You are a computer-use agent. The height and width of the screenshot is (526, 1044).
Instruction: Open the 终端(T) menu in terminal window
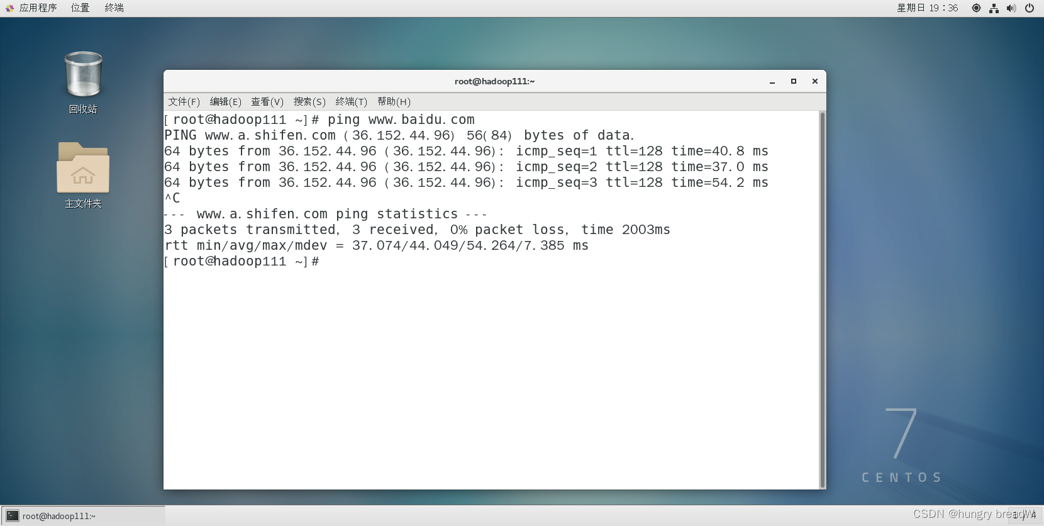pos(351,101)
